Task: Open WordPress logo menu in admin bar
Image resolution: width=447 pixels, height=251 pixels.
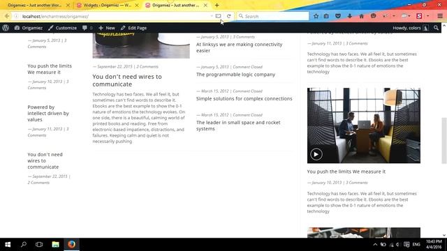Action: coord(6,28)
